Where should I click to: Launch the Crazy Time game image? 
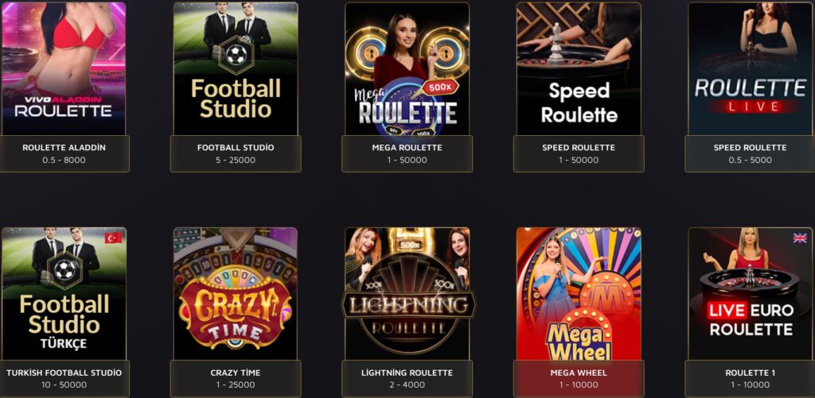click(236, 294)
